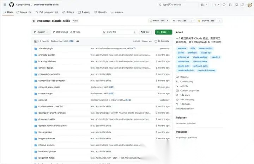254x164 pixels.
Task: Open the create new plus menu
Action: (x=216, y=5)
